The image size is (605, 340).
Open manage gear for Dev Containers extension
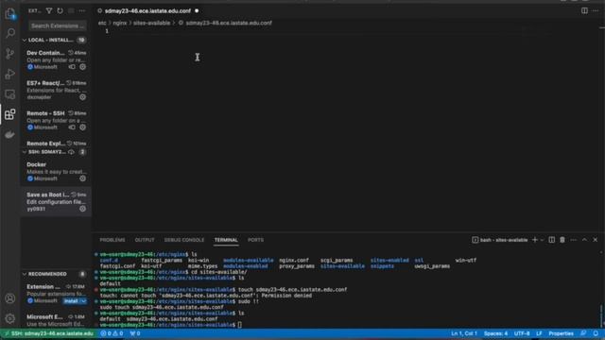(x=82, y=67)
